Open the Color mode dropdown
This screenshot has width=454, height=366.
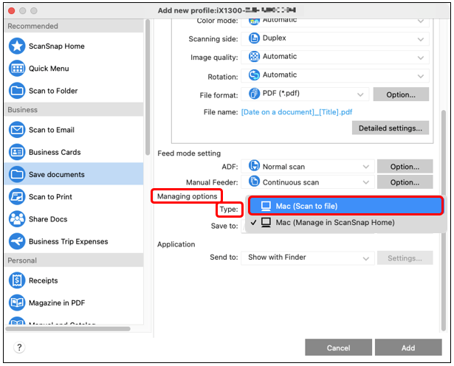(x=335, y=22)
